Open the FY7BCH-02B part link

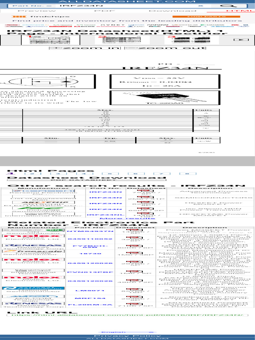click(90, 247)
